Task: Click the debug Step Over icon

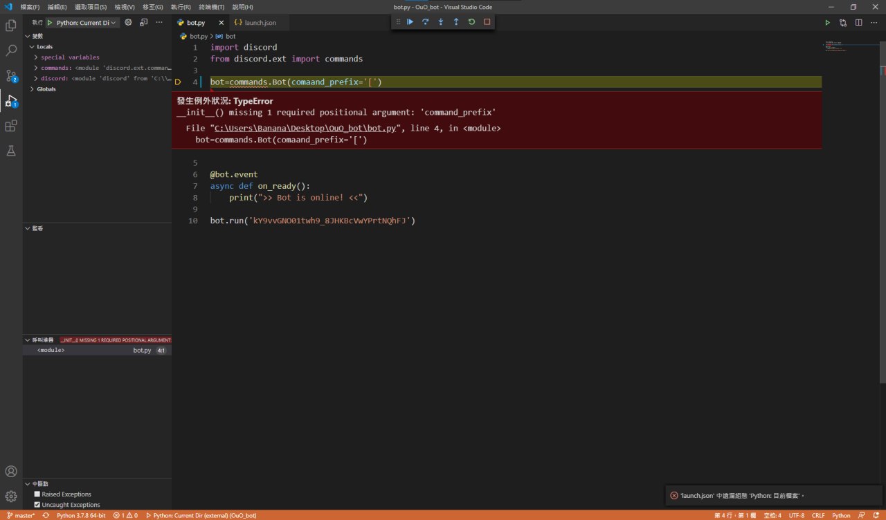Action: tap(425, 22)
